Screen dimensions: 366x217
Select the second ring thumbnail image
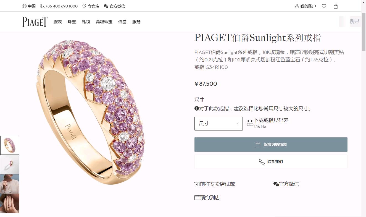[x=10, y=165]
